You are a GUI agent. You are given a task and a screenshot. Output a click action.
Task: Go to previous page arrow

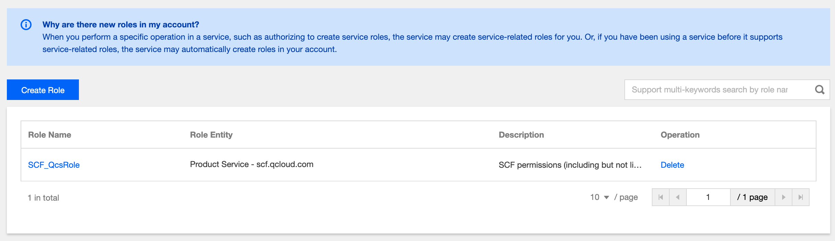pos(678,197)
